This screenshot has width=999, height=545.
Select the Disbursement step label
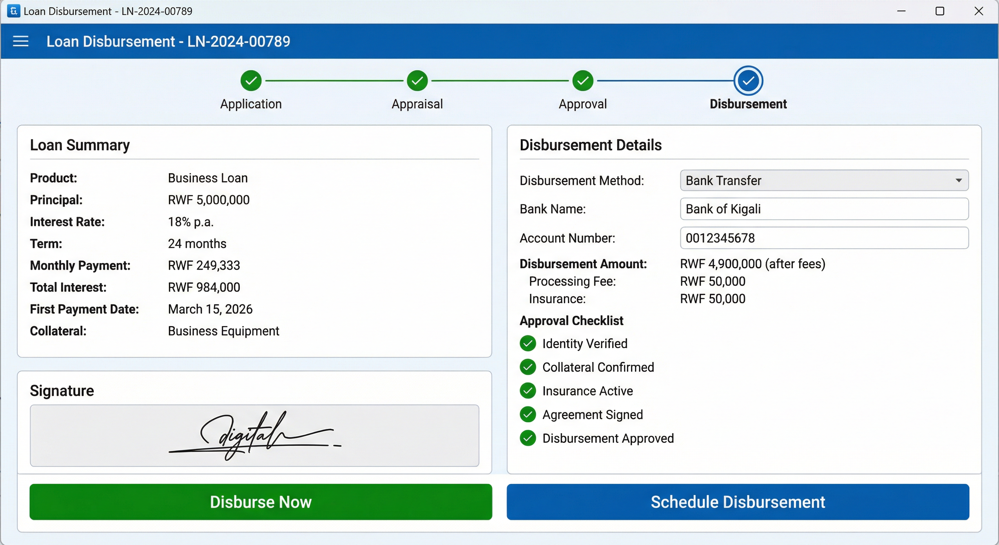[x=748, y=104]
